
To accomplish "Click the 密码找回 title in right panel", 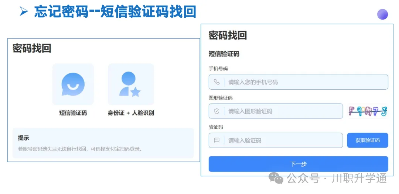I will point(228,35).
